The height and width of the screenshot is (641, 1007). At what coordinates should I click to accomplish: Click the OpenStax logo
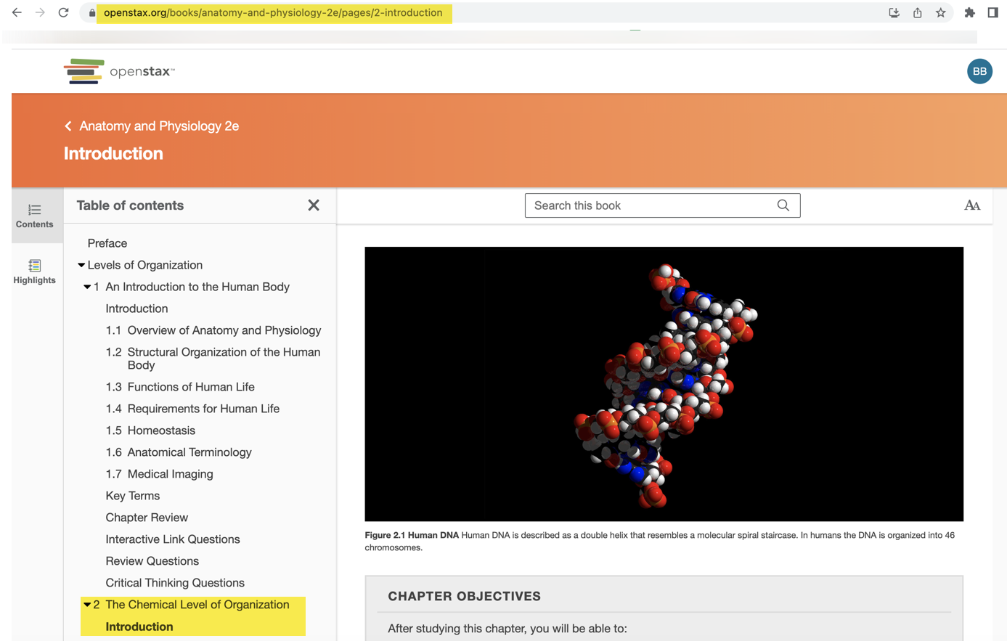tap(118, 71)
